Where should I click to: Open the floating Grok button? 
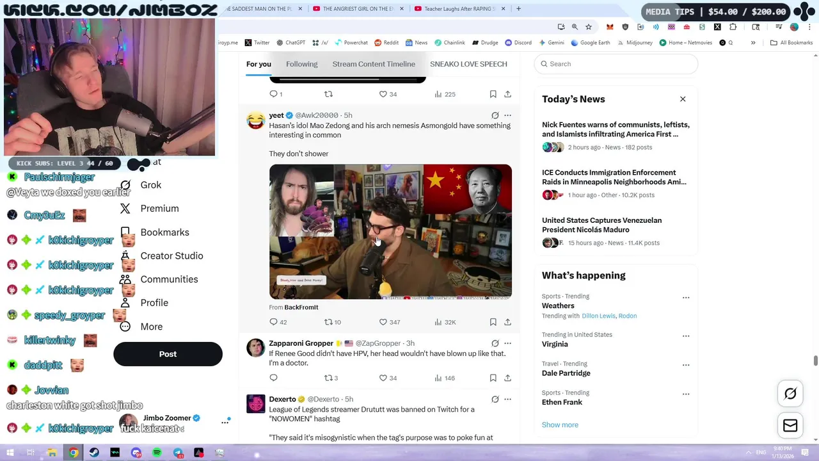click(790, 394)
